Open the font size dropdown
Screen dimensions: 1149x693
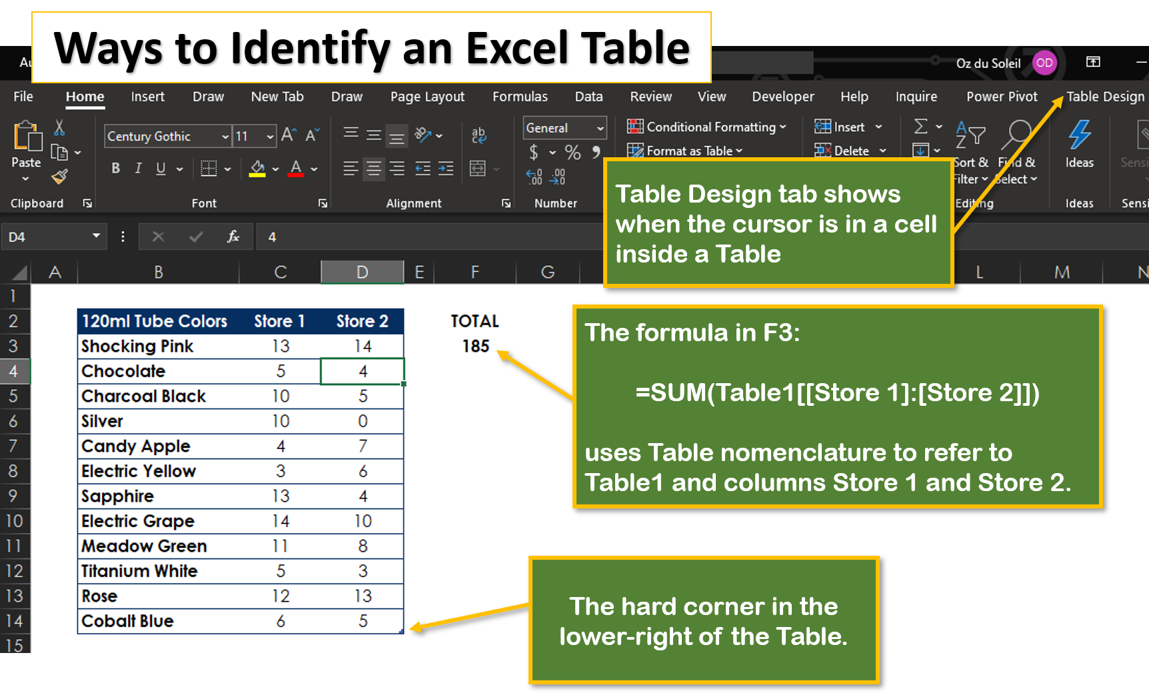click(x=269, y=136)
